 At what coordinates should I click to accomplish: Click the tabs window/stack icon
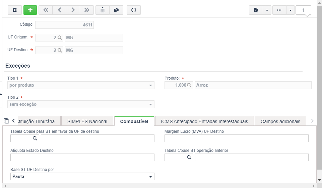coord(6,121)
